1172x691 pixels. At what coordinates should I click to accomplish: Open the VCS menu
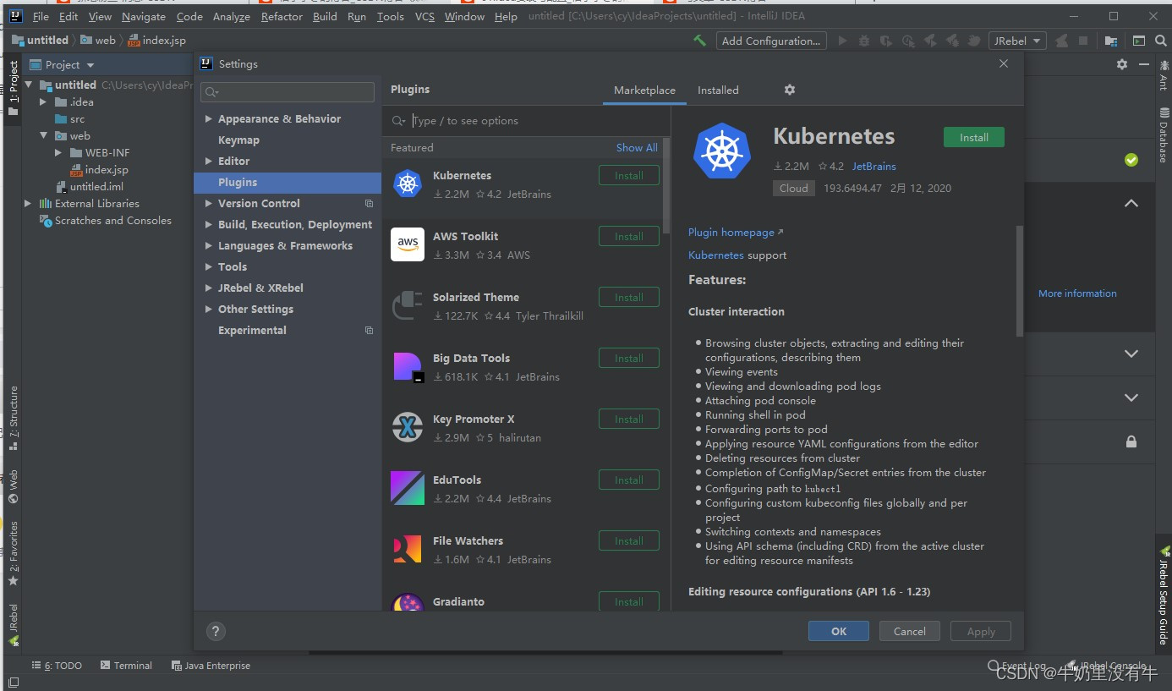pyautogui.click(x=424, y=16)
